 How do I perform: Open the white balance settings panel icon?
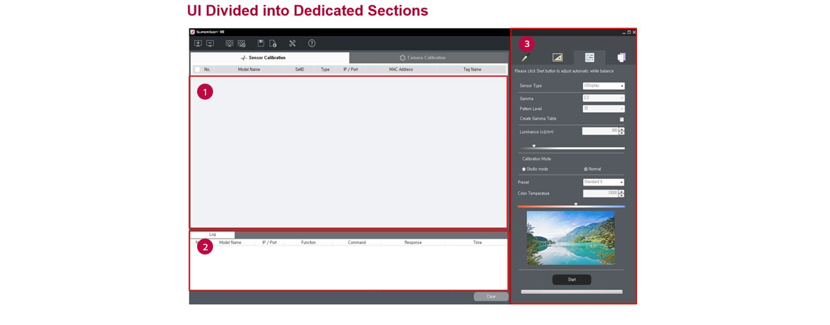click(x=589, y=58)
